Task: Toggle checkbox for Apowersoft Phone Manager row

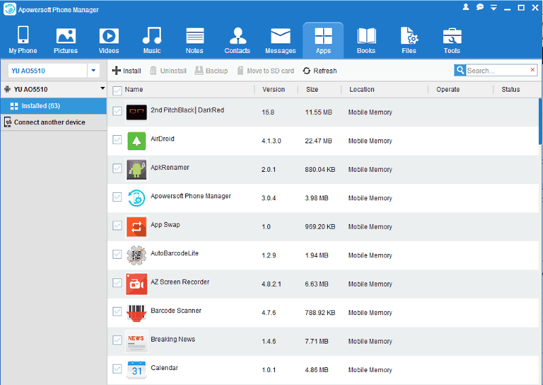Action: (117, 197)
